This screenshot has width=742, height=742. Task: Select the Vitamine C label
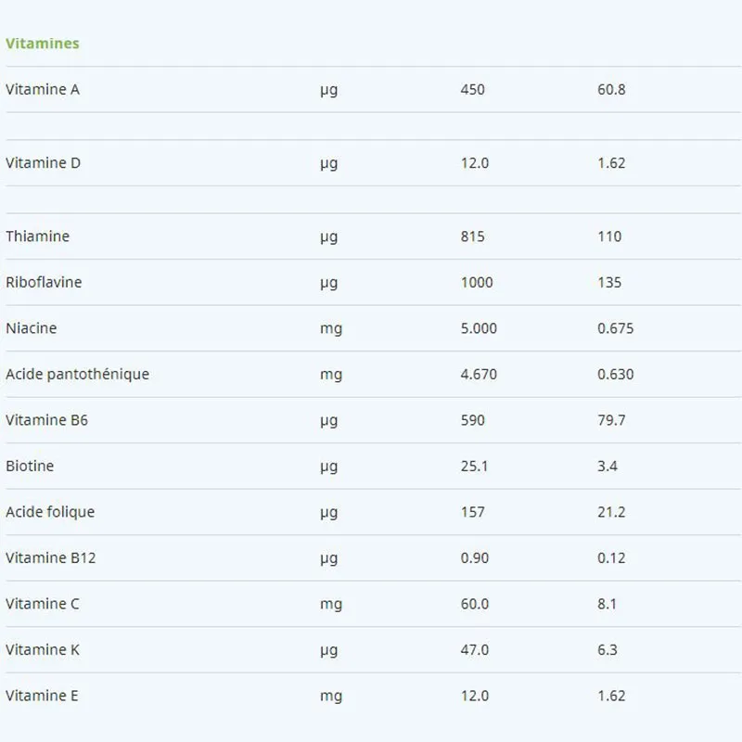pyautogui.click(x=43, y=604)
